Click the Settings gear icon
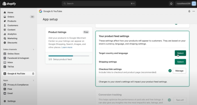Screen dimensions: 197x105 coord(5,101)
